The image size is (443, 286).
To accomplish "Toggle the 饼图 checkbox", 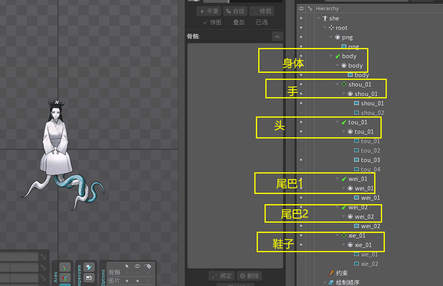I will click(x=206, y=22).
